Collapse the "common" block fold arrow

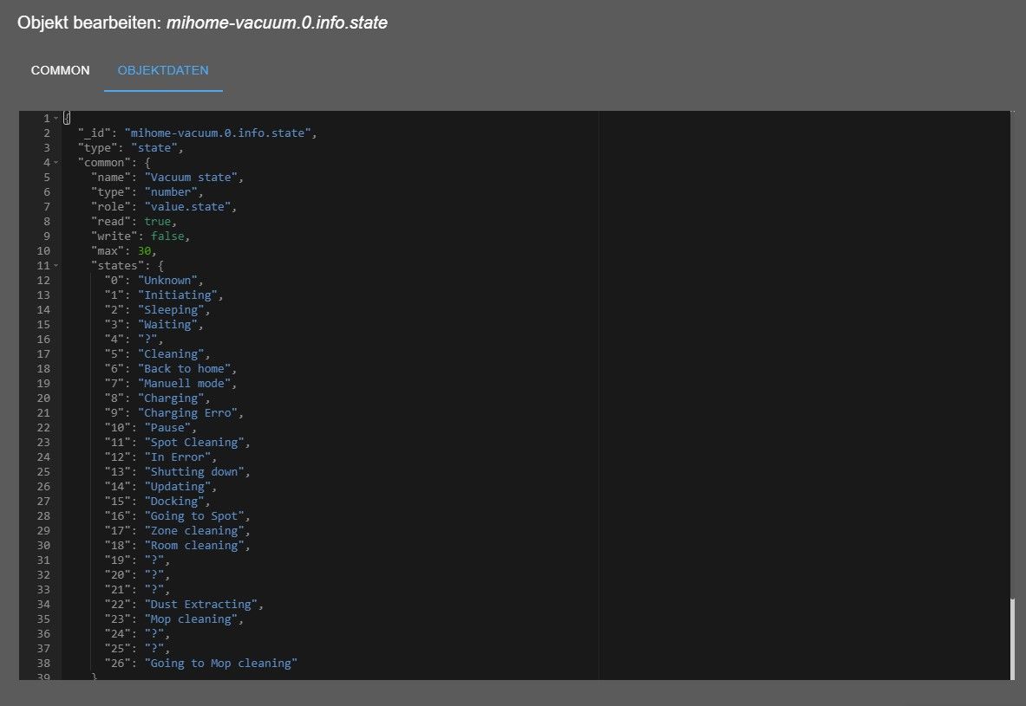(56, 162)
